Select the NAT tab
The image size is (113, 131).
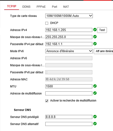coord(66,7)
